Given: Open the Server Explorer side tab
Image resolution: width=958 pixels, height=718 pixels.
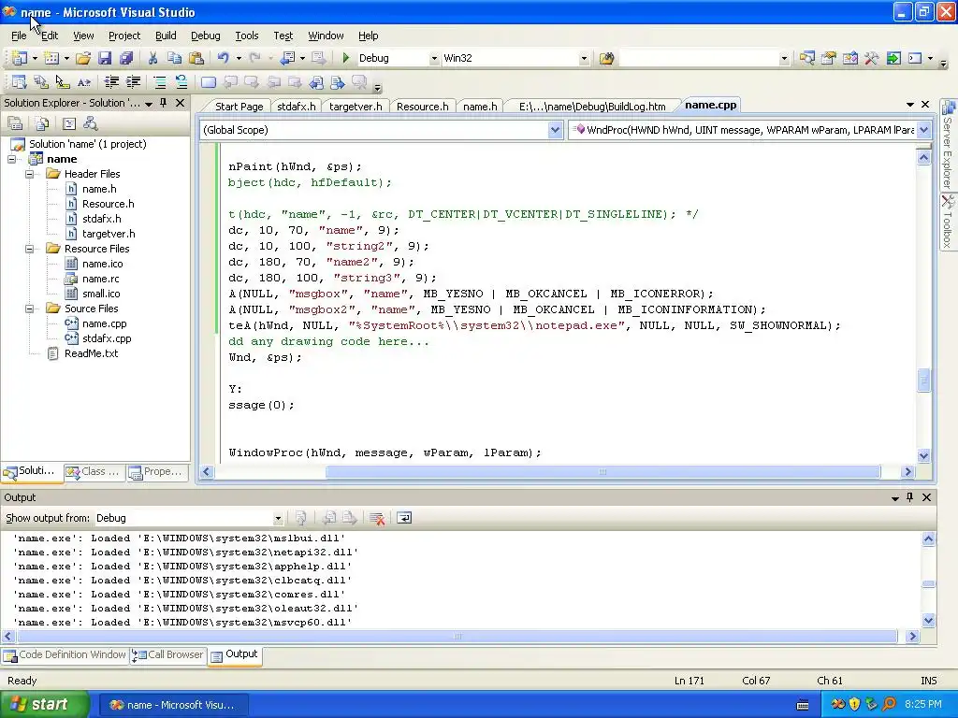Looking at the screenshot, I should 948,145.
